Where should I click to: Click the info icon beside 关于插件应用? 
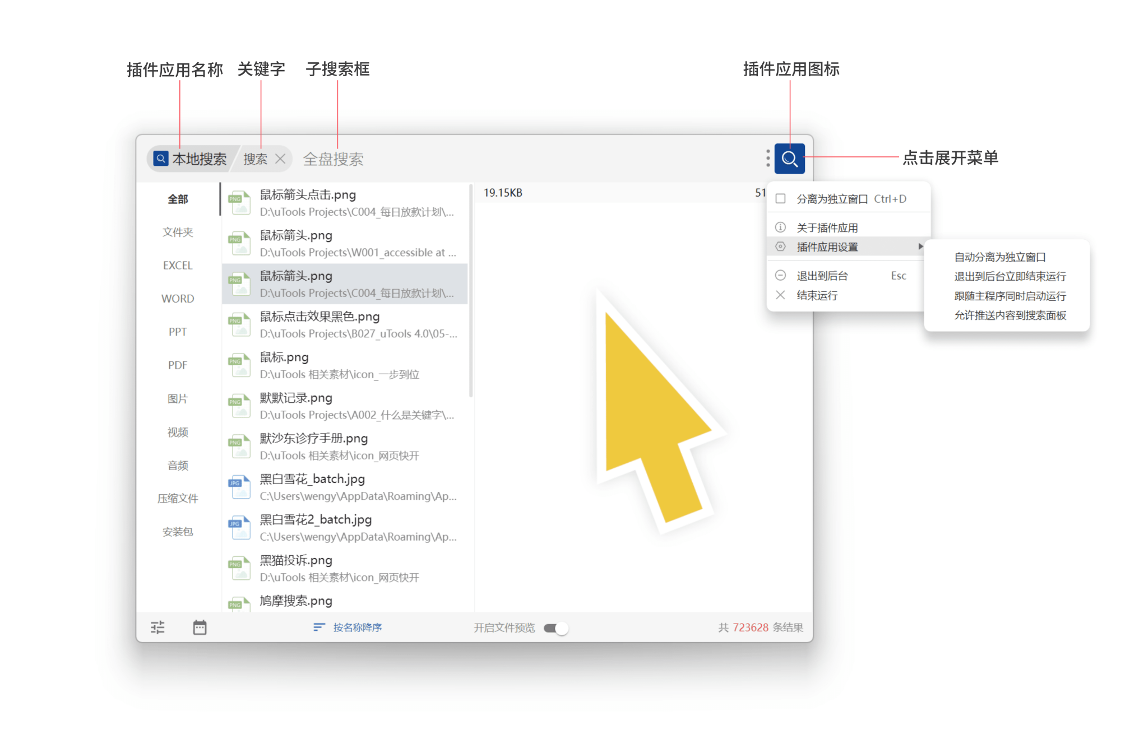coord(780,227)
